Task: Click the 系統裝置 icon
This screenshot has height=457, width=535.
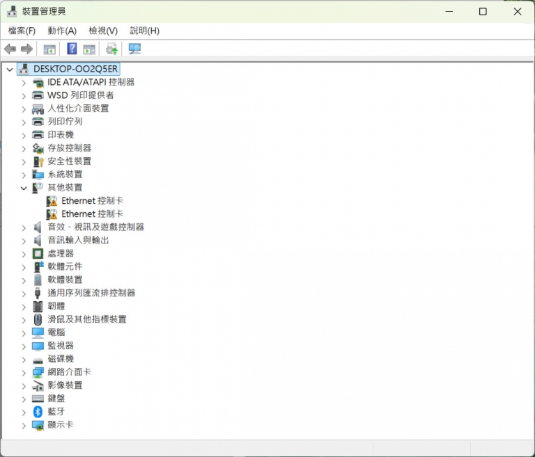Action: (38, 175)
